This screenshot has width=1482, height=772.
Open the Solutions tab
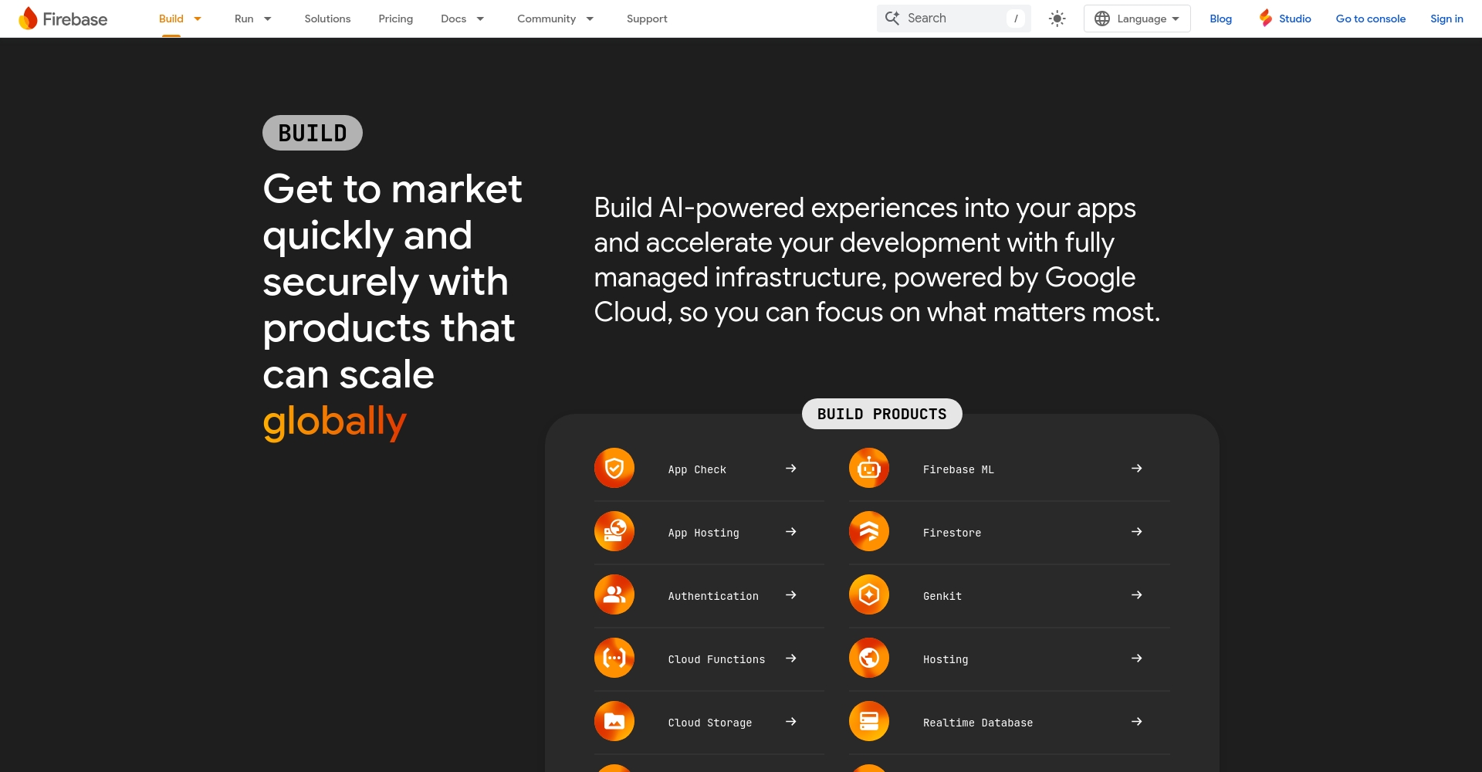327,19
